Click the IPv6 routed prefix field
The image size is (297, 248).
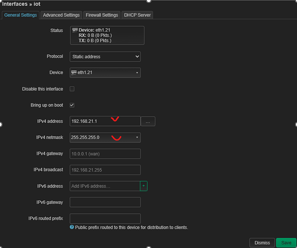(105, 219)
